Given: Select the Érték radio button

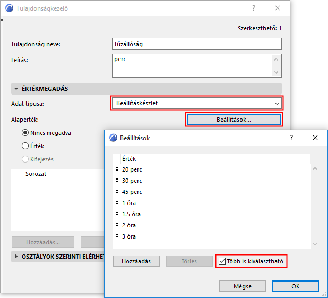Looking at the screenshot, I should [x=25, y=146].
